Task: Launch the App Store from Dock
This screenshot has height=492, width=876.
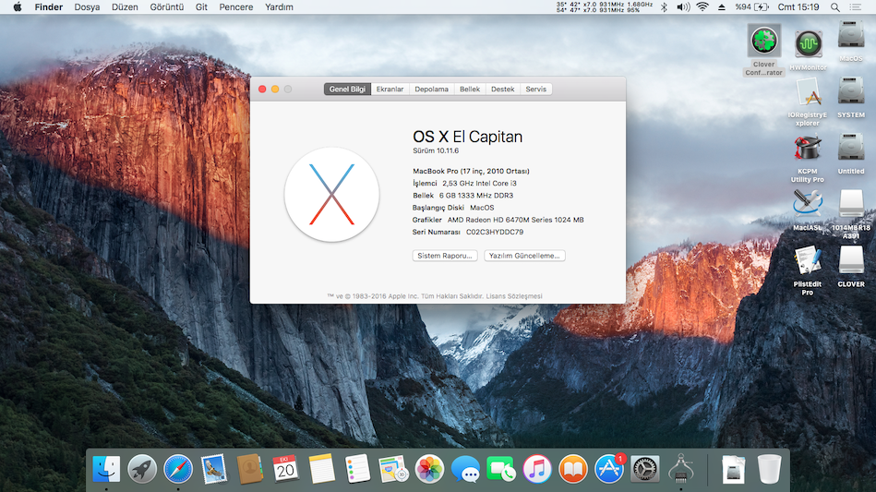Action: [608, 469]
